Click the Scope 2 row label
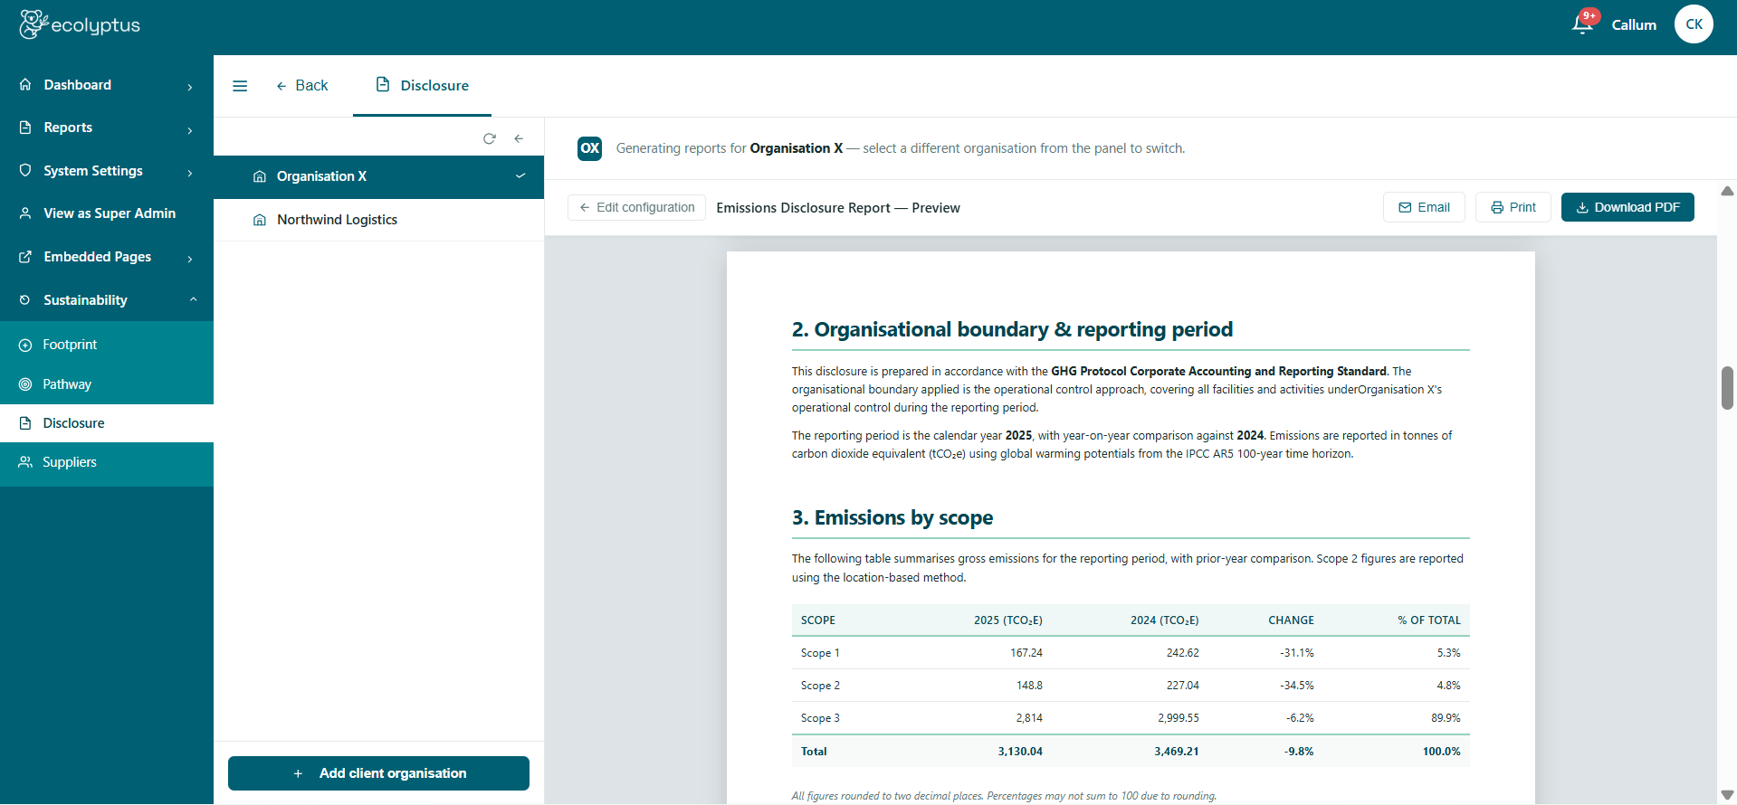This screenshot has width=1737, height=805. (x=820, y=686)
